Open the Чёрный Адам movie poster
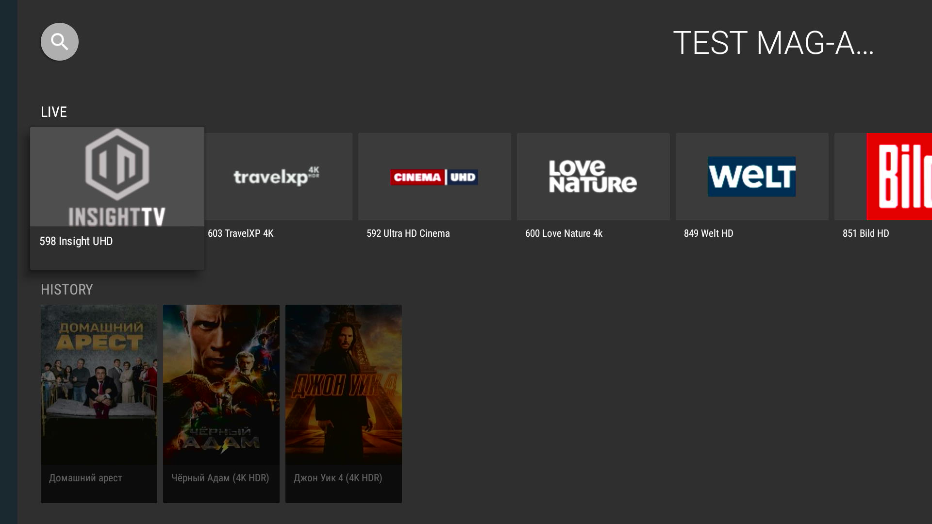932x524 pixels. coord(221,385)
